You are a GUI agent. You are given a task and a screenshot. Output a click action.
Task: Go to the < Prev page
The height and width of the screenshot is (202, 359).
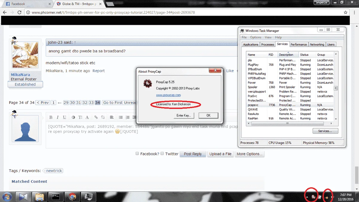click(x=43, y=103)
